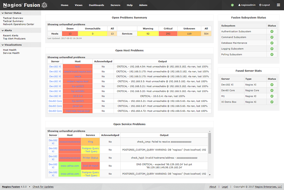Click the Logout link
Viewport: 284px width, 190px height.
(x=264, y=5)
